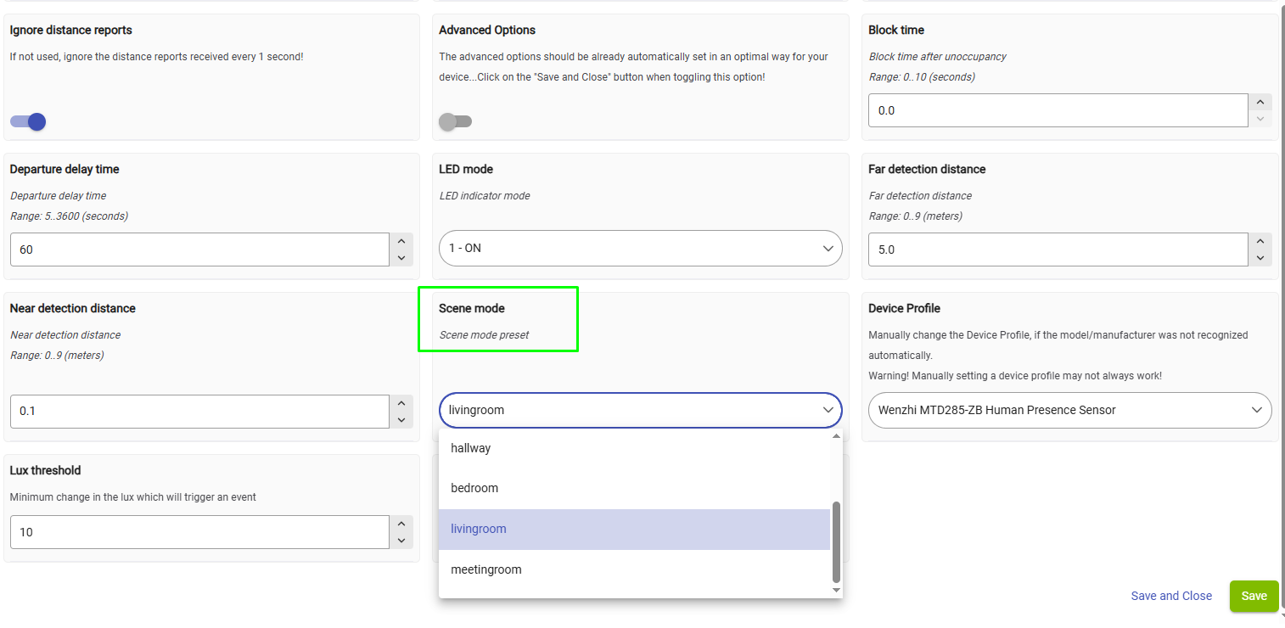The image size is (1285, 628).
Task: Click the green Save button
Action: (x=1254, y=596)
